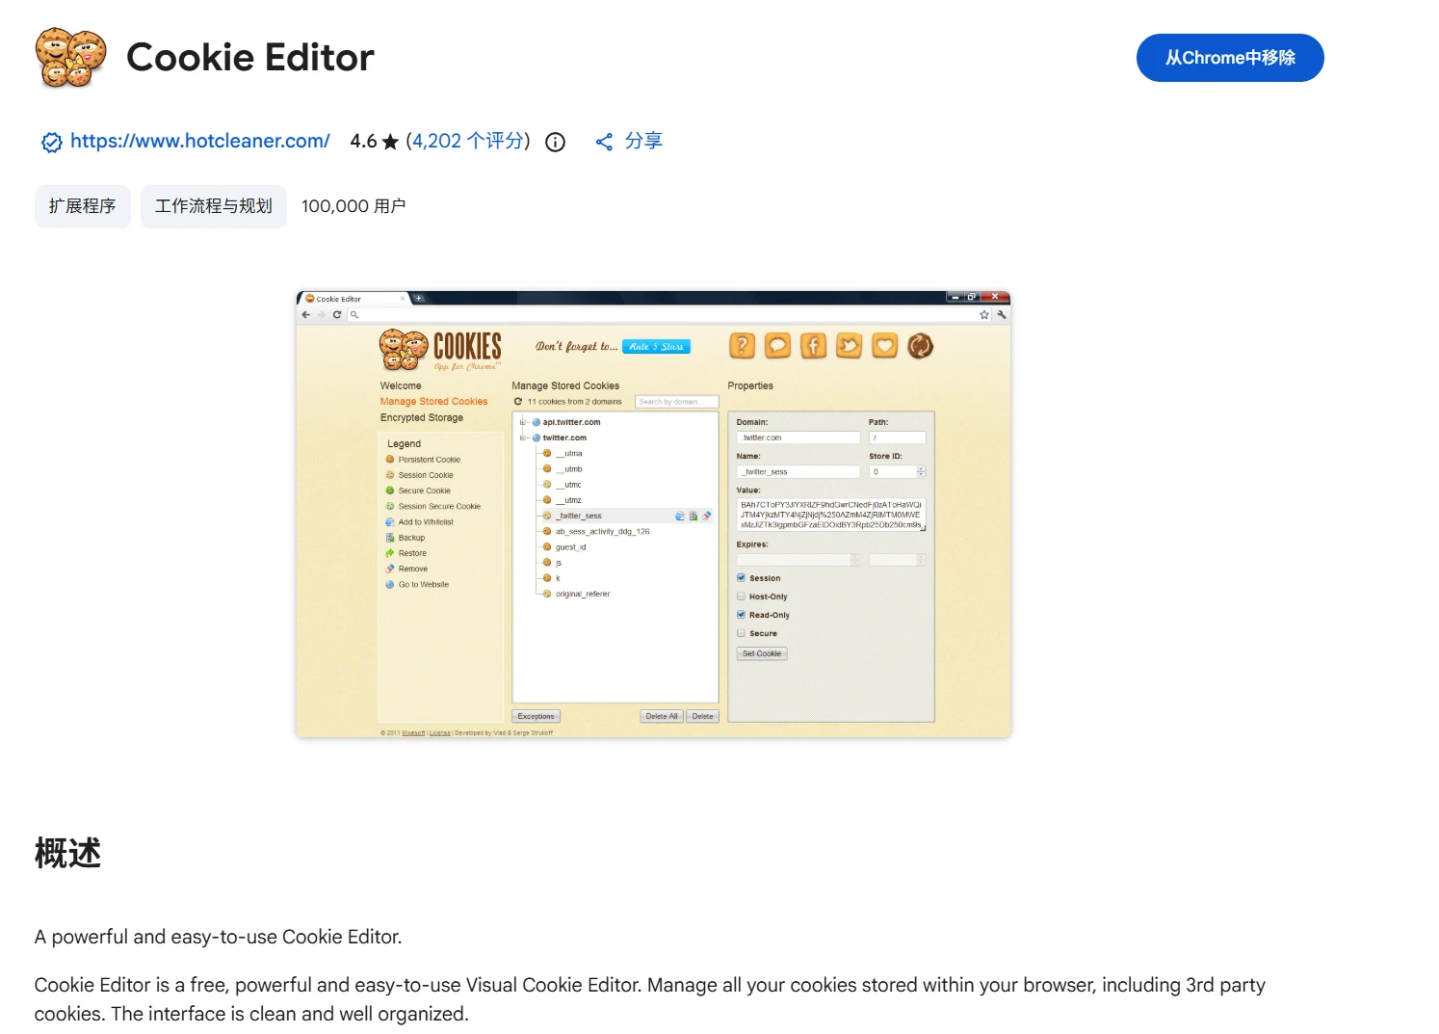Open the Mixesoft footer link in preview
The height and width of the screenshot is (1034, 1439).
[x=413, y=733]
